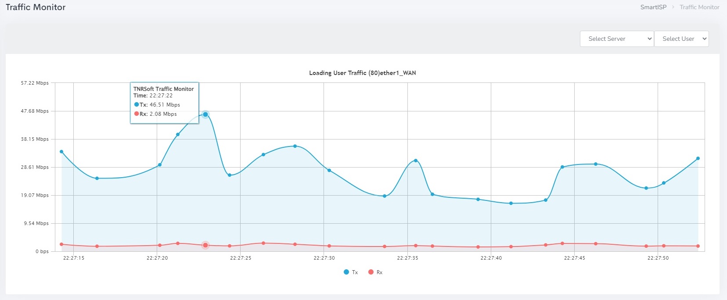Click the first Tx data point on the left
The height and width of the screenshot is (300, 727).
[61, 152]
